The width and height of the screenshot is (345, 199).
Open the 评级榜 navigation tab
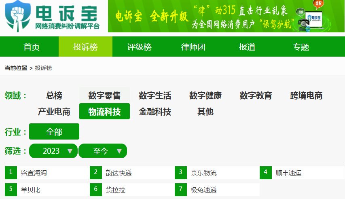(139, 47)
